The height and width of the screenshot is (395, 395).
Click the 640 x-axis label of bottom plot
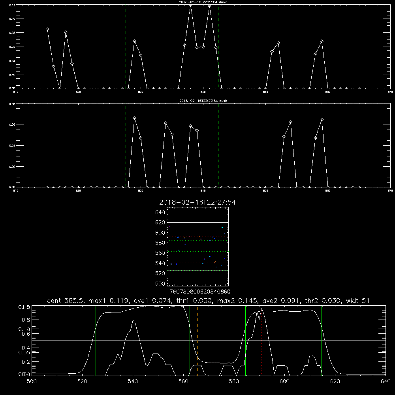click(386, 382)
